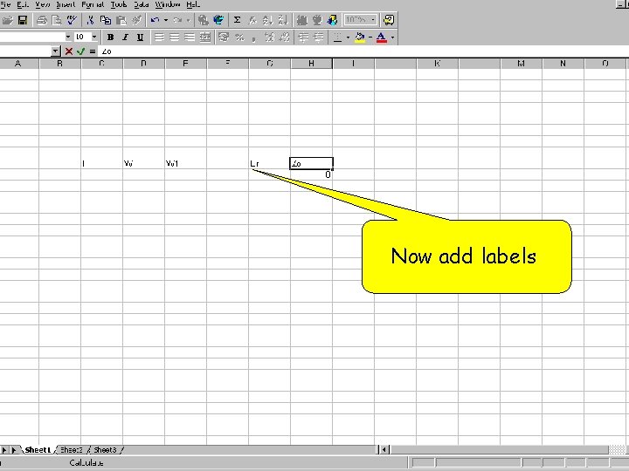Toggle Align Right
The width and height of the screenshot is (629, 471).
[x=190, y=38]
